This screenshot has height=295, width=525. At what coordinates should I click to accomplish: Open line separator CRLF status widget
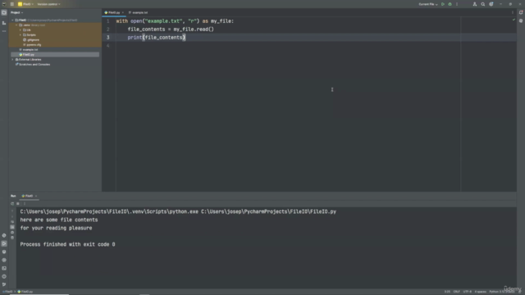tap(456, 292)
